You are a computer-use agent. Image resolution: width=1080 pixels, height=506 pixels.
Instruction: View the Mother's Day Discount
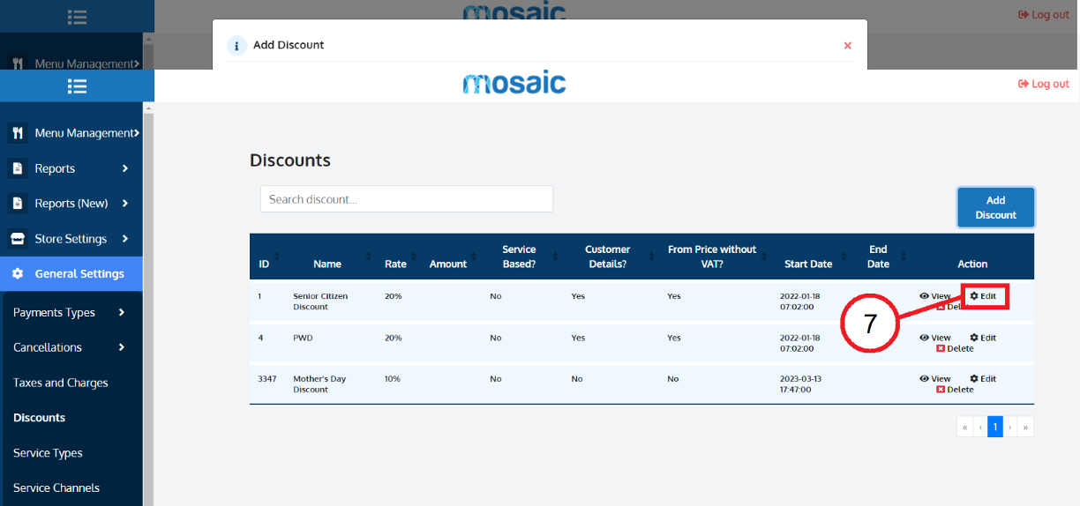[935, 379]
